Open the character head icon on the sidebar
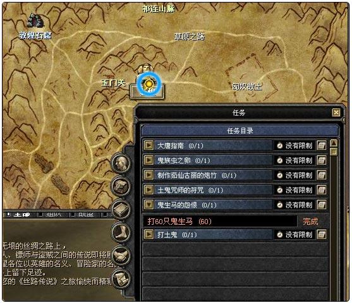The height and width of the screenshot is (303, 352). (121, 163)
